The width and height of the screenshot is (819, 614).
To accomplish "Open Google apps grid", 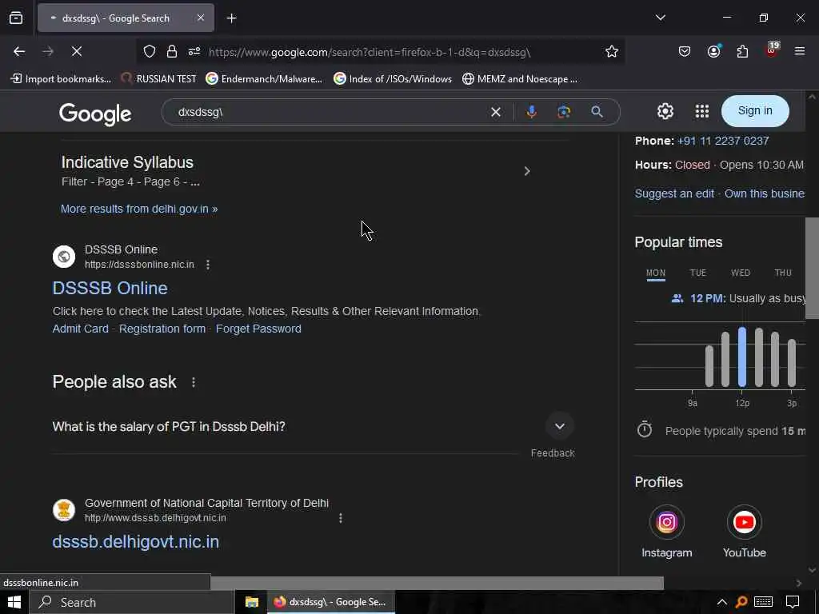I will (702, 111).
